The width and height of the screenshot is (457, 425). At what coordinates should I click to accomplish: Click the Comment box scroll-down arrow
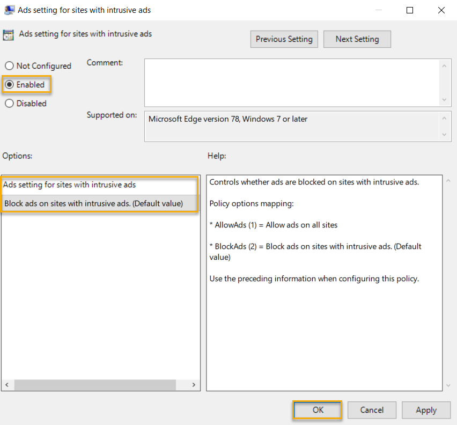point(444,100)
